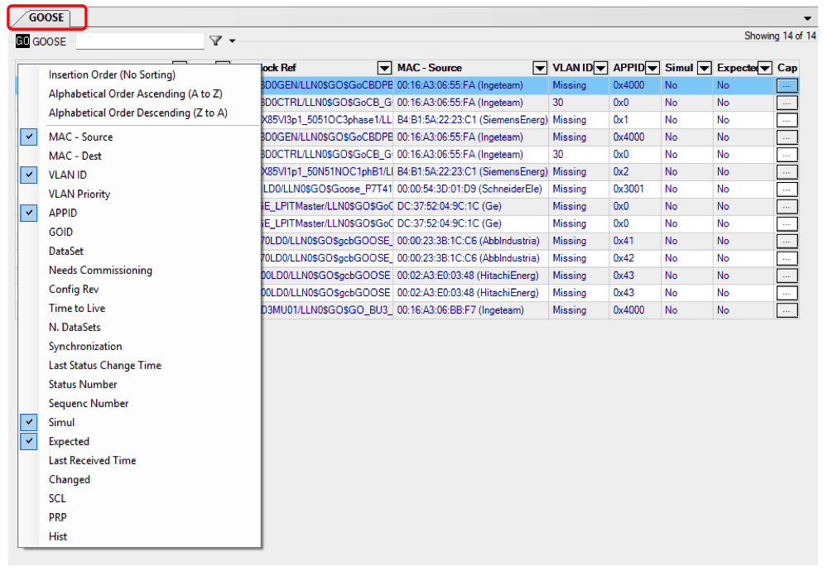828x571 pixels.
Task: Click the GOOSE search input field
Action: point(139,41)
